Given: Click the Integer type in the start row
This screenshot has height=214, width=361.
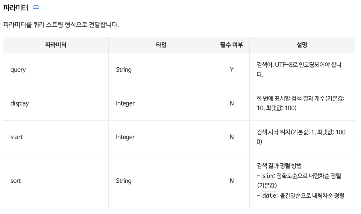Looking at the screenshot, I should click(125, 137).
